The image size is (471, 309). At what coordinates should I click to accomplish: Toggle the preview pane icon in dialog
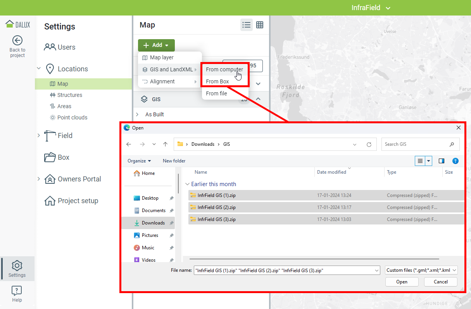coord(441,161)
